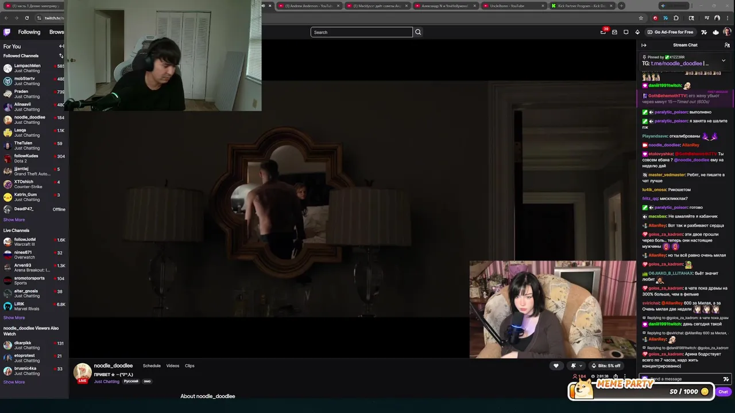Click the Русский language tag
735x413 pixels.
pos(131,381)
